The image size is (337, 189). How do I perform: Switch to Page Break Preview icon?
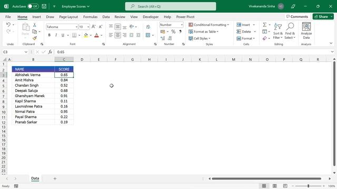tap(285, 186)
